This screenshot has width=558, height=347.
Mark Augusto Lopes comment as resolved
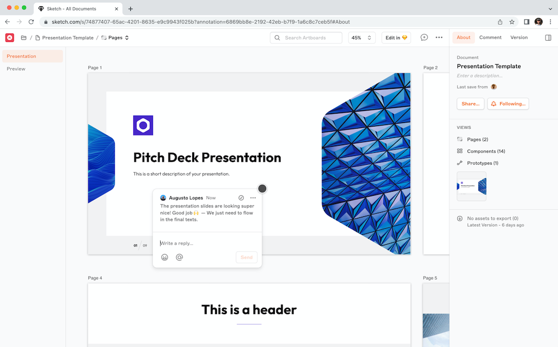(241, 198)
